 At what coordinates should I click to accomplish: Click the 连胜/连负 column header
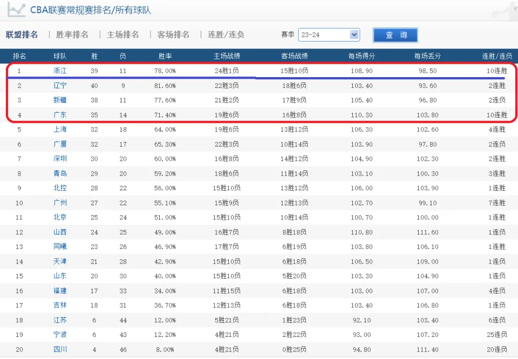pos(497,56)
